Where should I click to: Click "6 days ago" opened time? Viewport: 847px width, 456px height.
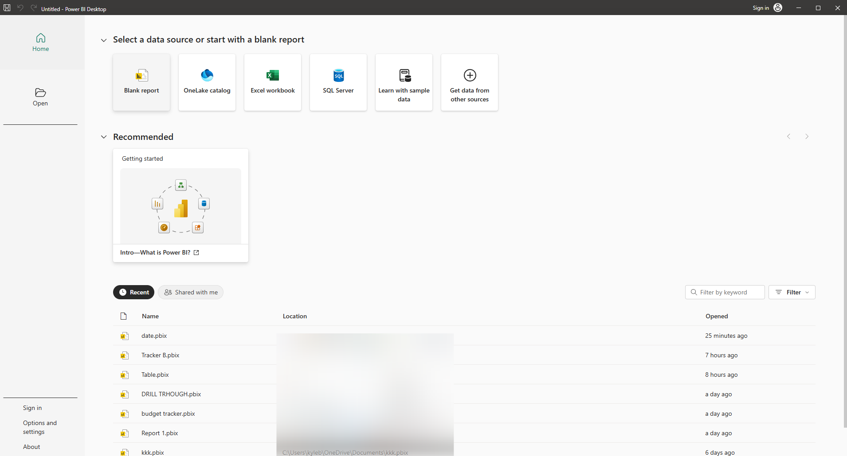tap(720, 452)
